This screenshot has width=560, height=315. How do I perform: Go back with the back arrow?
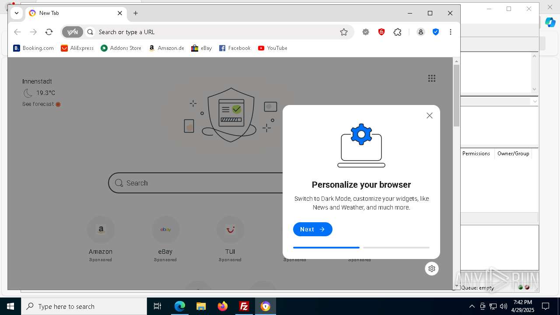coord(17,32)
